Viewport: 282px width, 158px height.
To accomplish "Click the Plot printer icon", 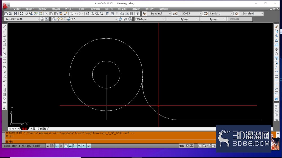I will [21, 13].
